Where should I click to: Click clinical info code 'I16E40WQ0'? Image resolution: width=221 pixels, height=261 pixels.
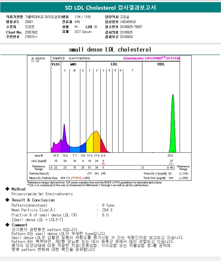point(128,22)
